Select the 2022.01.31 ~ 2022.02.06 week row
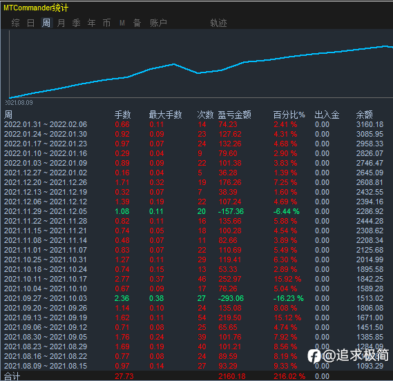 [197, 124]
